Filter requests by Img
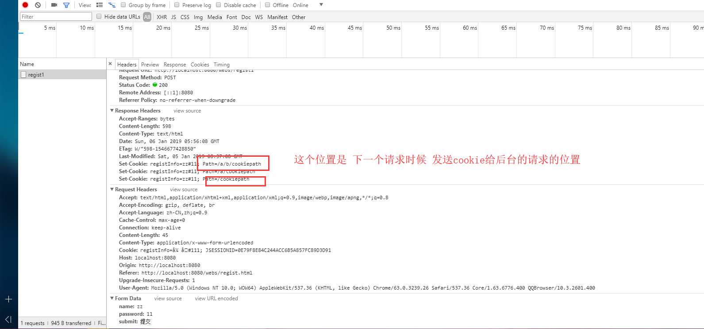 [x=198, y=17]
